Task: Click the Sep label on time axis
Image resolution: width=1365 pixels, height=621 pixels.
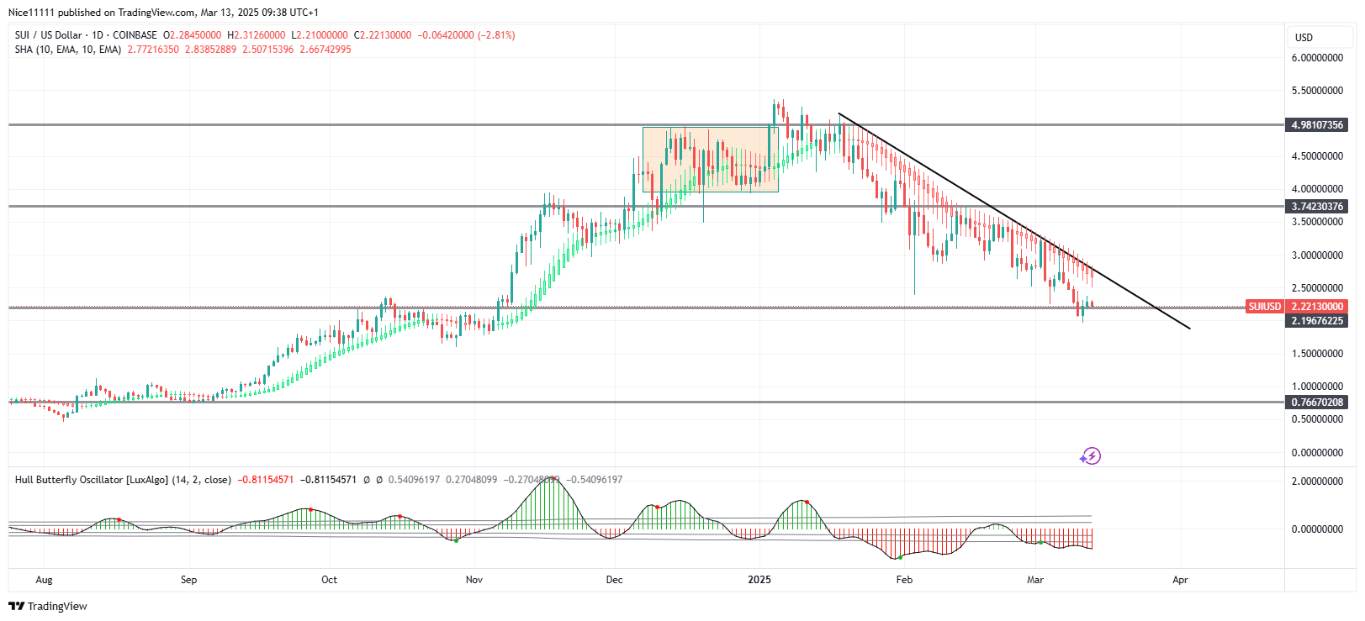Action: pos(188,580)
